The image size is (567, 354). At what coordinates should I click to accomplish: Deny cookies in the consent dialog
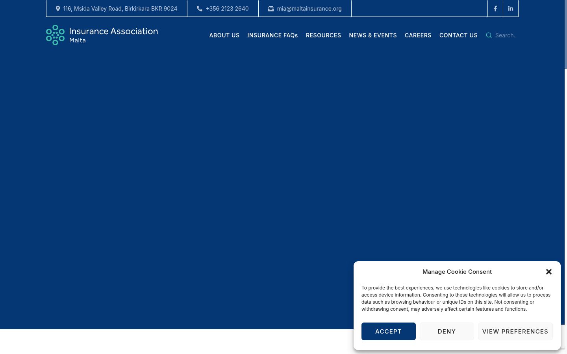[x=447, y=332]
